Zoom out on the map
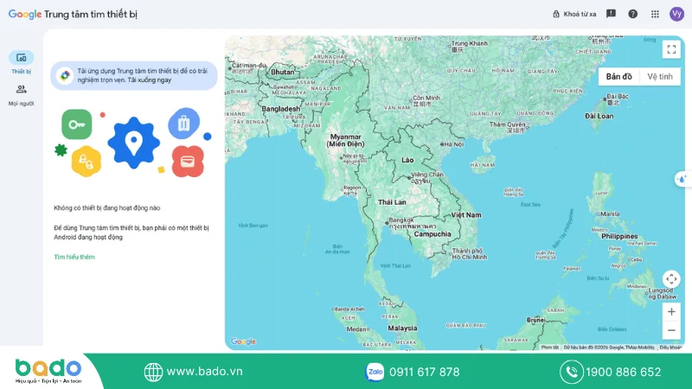This screenshot has height=389, width=692. pos(671,330)
